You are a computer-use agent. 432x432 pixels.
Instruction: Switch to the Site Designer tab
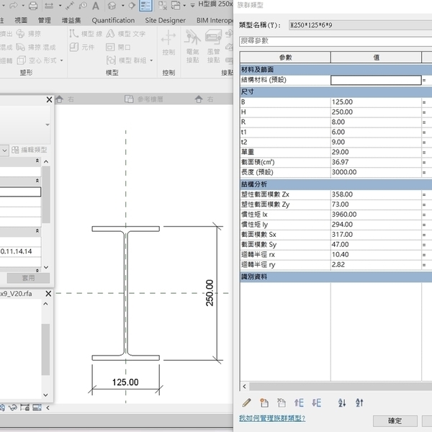coord(166,20)
